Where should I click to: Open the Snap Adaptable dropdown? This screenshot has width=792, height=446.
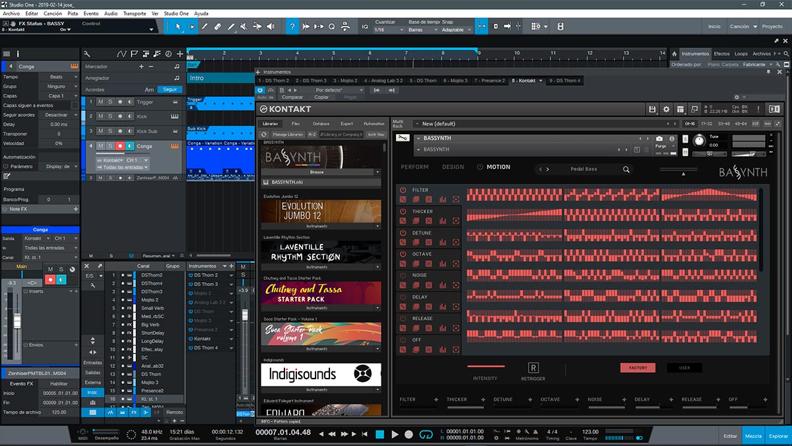pyautogui.click(x=456, y=30)
